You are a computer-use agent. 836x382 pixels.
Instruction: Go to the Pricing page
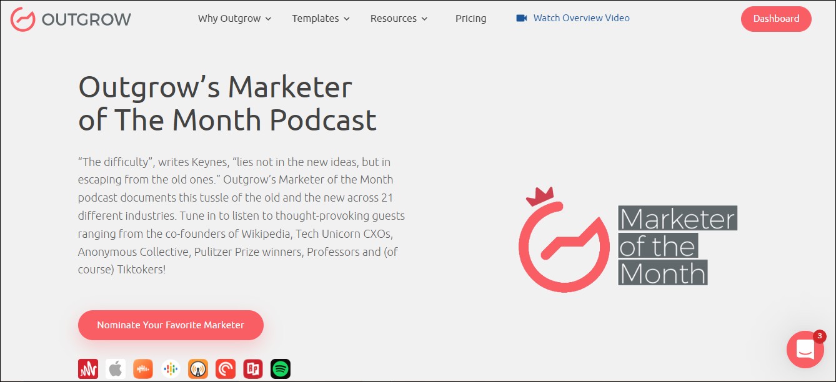click(x=470, y=19)
